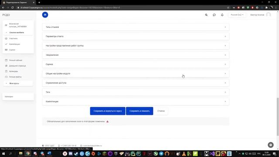
Task: Close the current browser tab
Action: [x=34, y=3]
